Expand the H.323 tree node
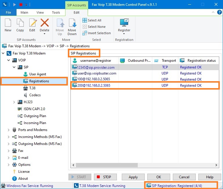Screen dimensions: 223x189 click(x=14, y=102)
